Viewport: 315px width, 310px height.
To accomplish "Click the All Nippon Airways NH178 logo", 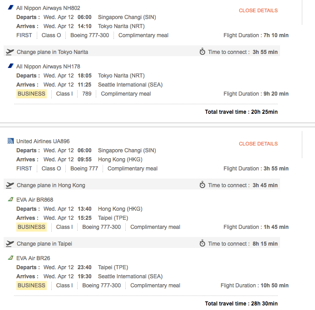I will [10, 67].
